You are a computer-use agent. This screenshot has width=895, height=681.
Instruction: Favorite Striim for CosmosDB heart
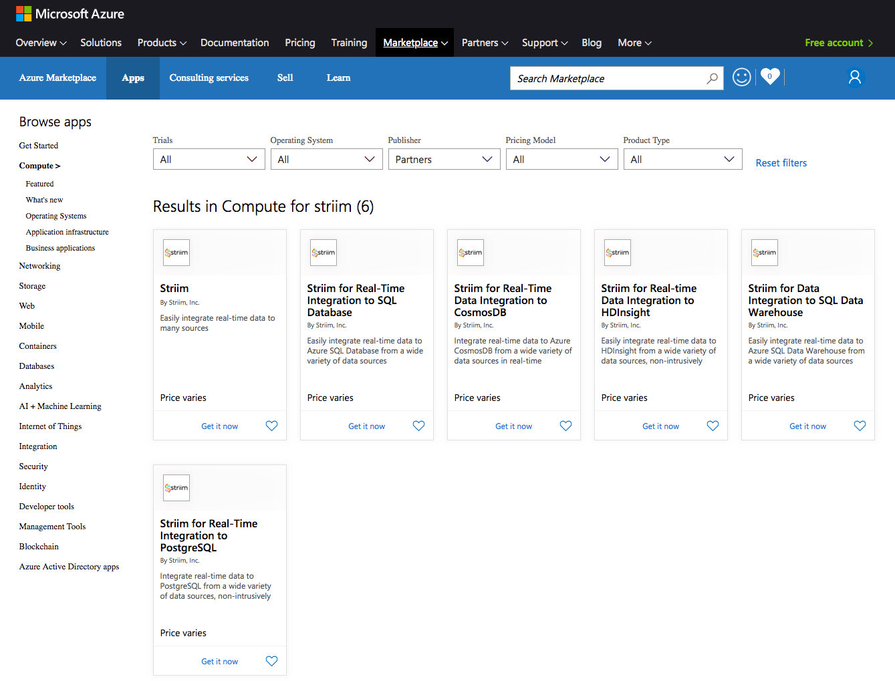pos(565,426)
